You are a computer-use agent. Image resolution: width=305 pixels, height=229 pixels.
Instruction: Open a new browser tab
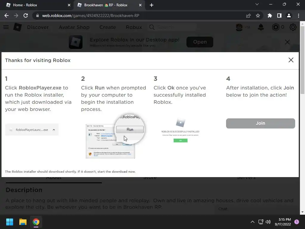click(x=152, y=5)
